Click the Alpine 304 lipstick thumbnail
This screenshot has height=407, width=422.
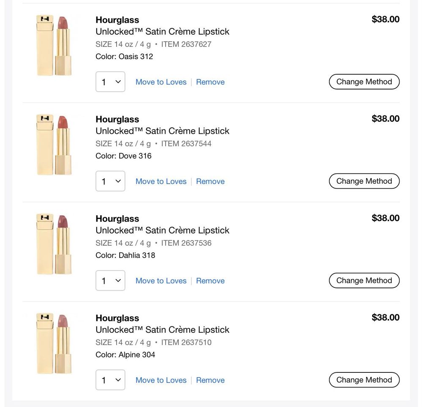(54, 344)
